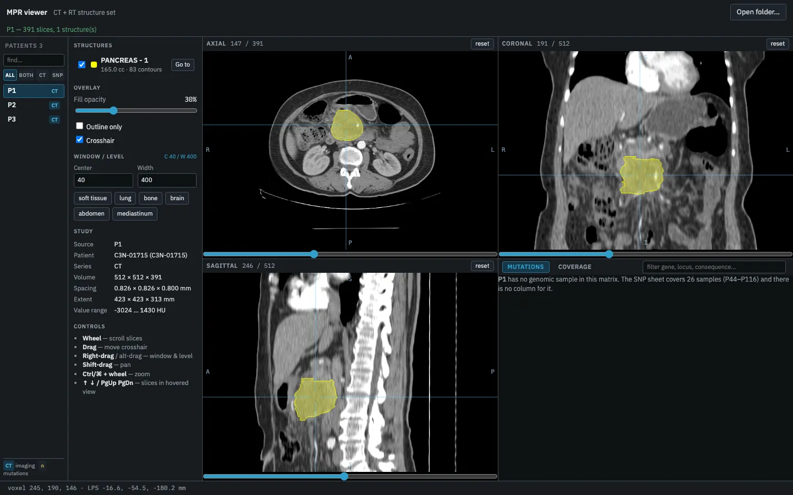The height and width of the screenshot is (495, 793).
Task: Open a folder with Open folder button
Action: point(758,12)
